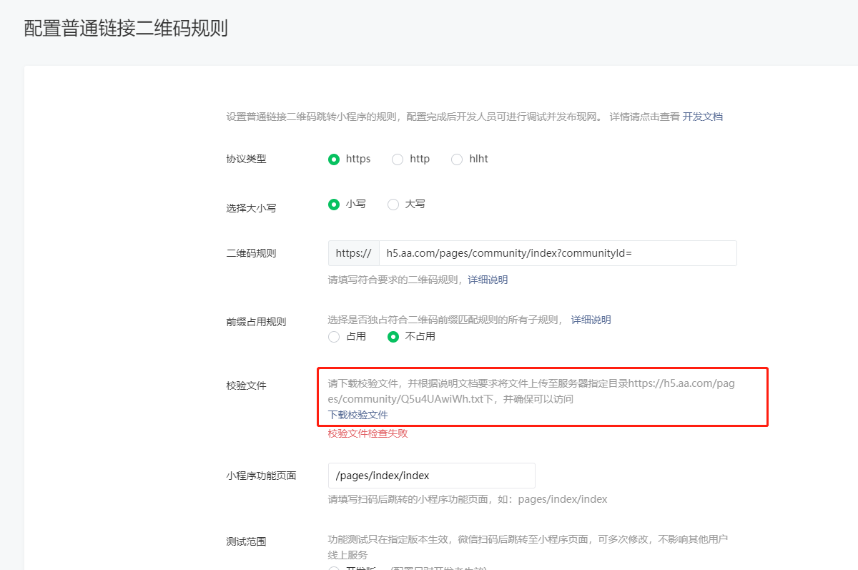Select 不占用 prefix option
This screenshot has height=570, width=858.
[x=393, y=337]
